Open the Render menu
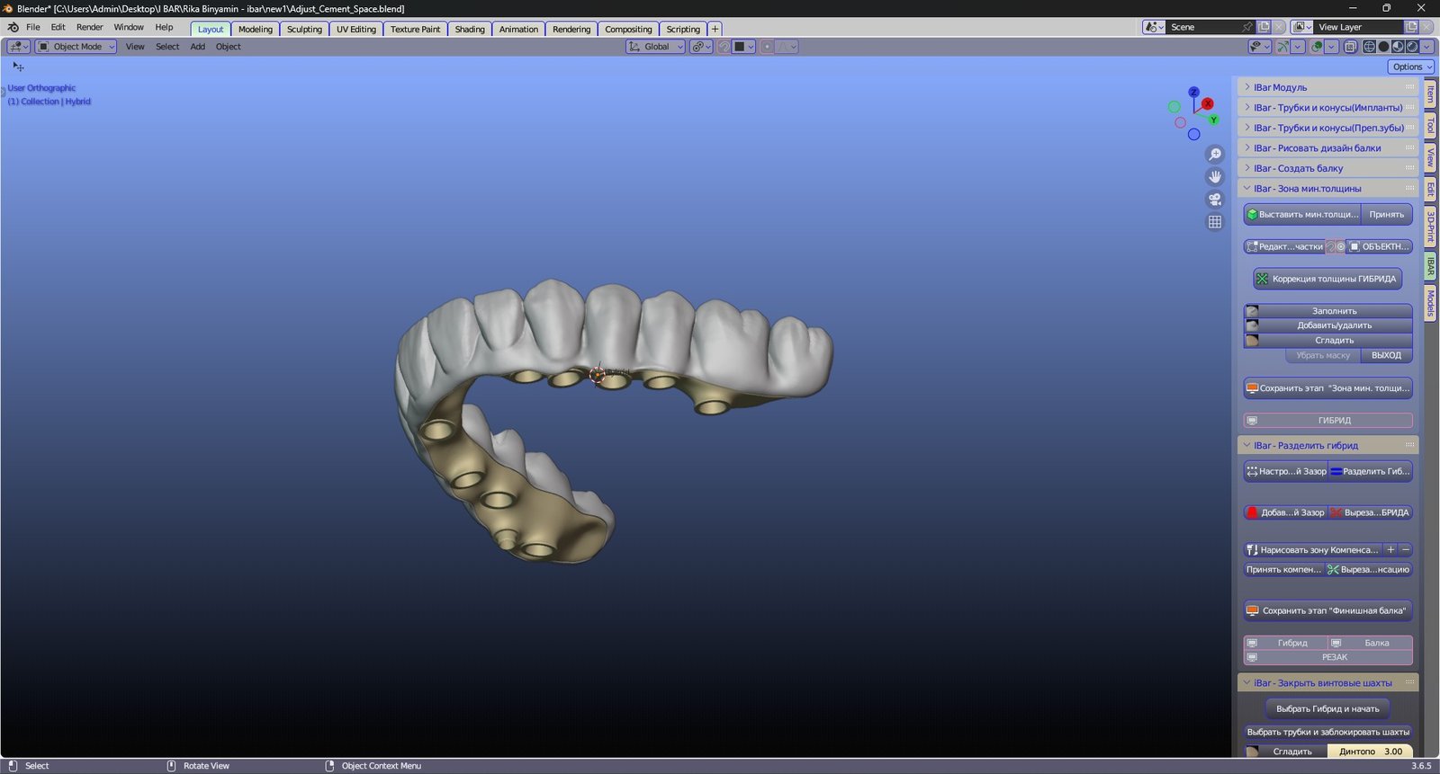1440x774 pixels. coord(89,27)
